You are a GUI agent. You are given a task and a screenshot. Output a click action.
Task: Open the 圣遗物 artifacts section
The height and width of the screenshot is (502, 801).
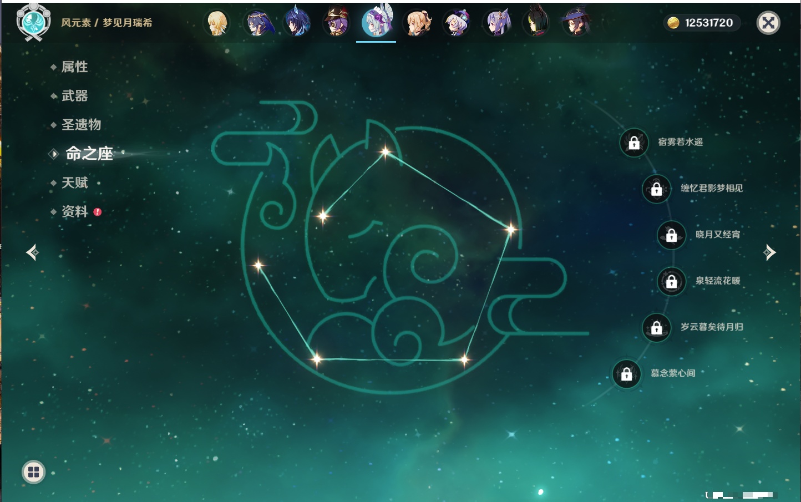coord(81,125)
